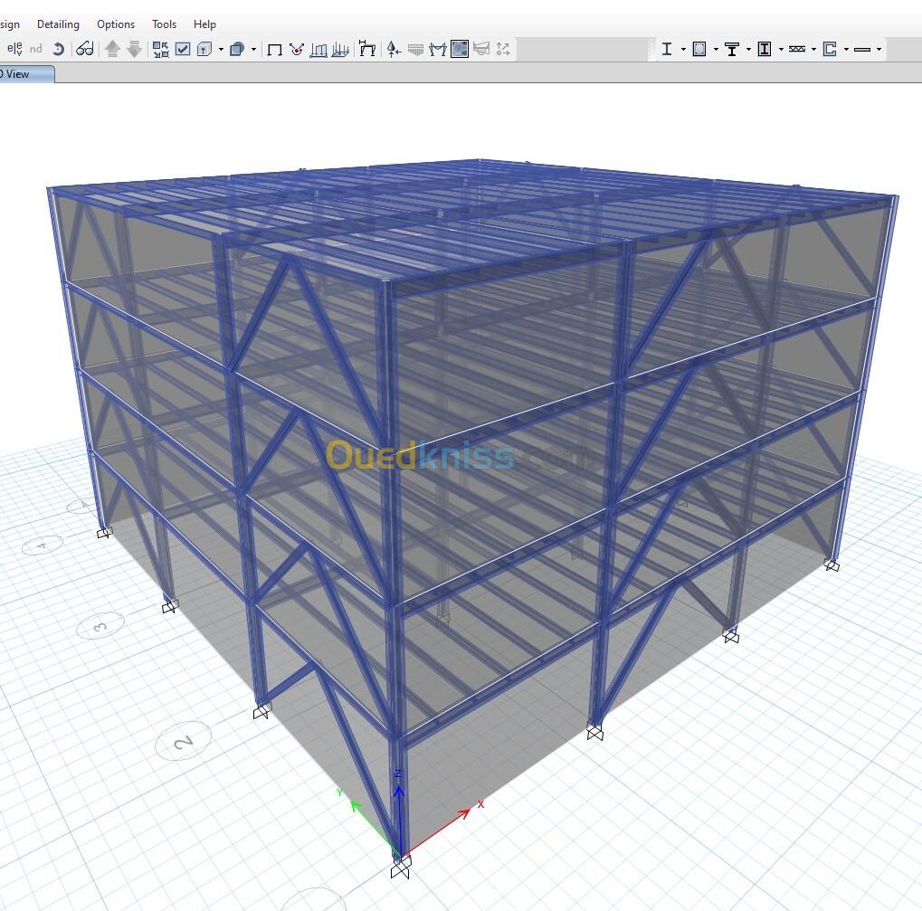Image resolution: width=922 pixels, height=911 pixels.
Task: Click the flat slab design icon
Action: tap(862, 50)
